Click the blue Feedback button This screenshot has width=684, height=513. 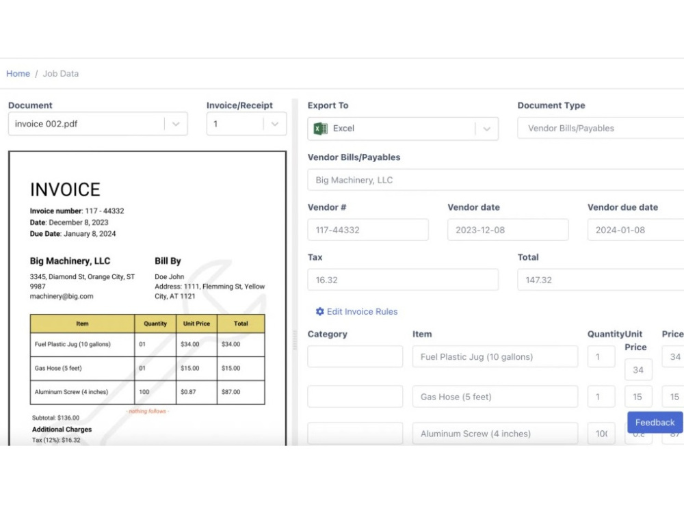click(655, 422)
